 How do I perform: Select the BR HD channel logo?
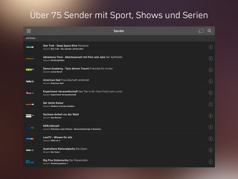click(30, 162)
